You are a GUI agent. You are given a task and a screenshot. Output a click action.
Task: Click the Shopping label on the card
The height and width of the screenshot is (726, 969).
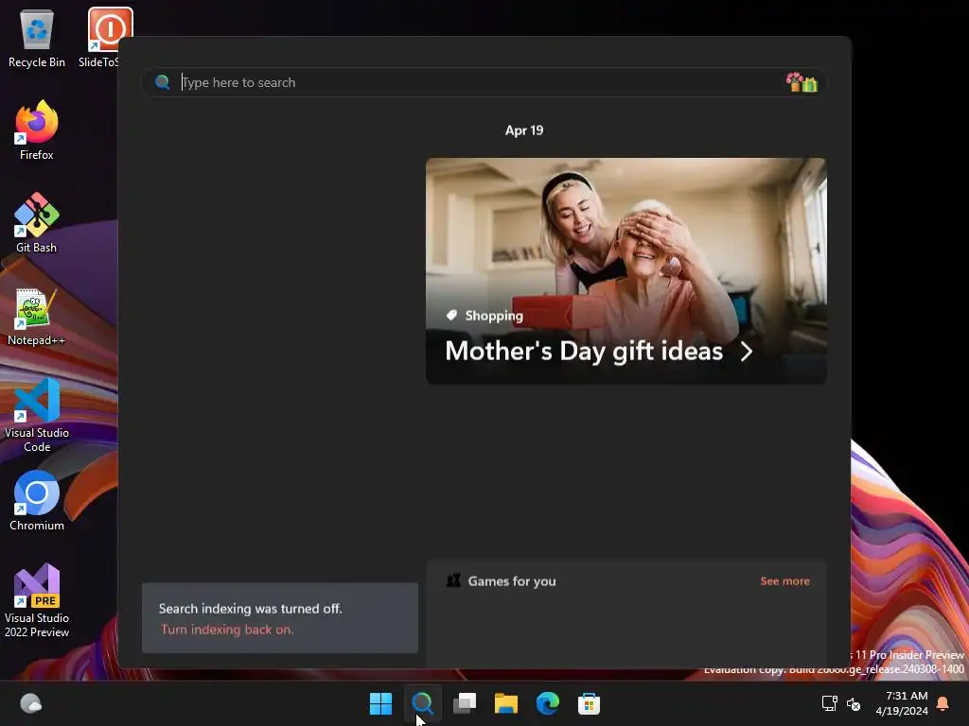click(494, 316)
